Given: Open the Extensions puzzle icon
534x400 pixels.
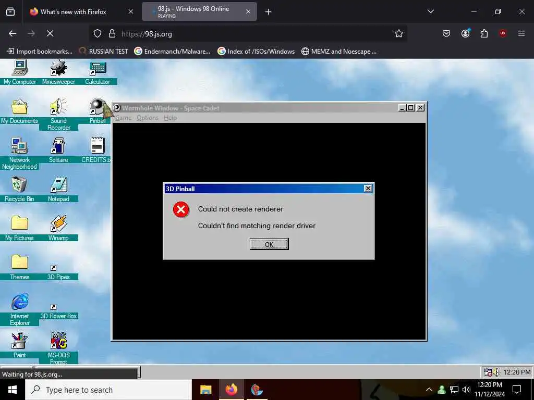Looking at the screenshot, I should 484,33.
